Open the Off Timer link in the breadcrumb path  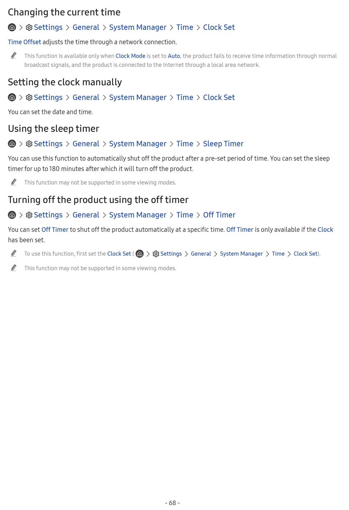[x=219, y=215]
